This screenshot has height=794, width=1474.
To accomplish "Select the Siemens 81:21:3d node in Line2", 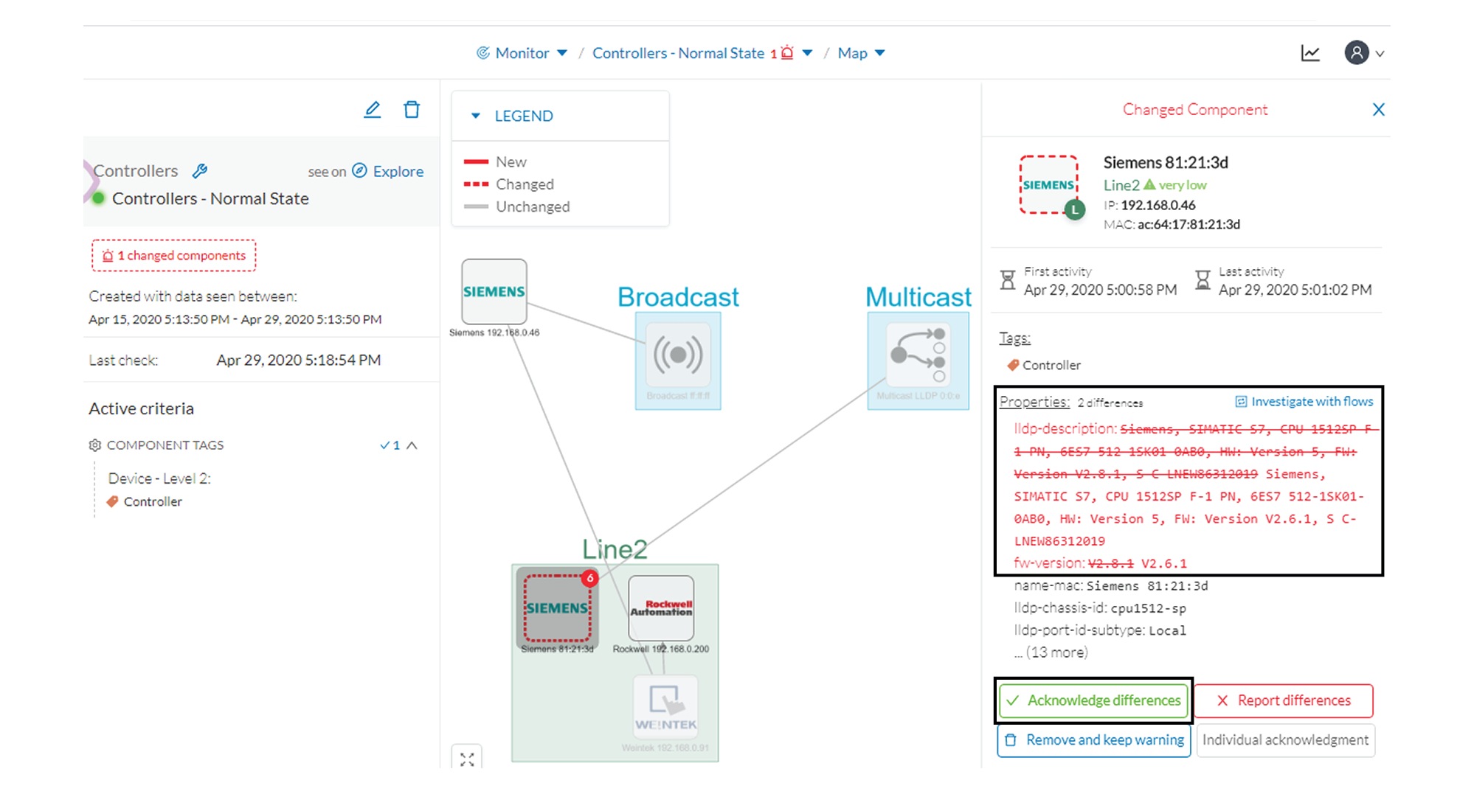I will click(557, 608).
